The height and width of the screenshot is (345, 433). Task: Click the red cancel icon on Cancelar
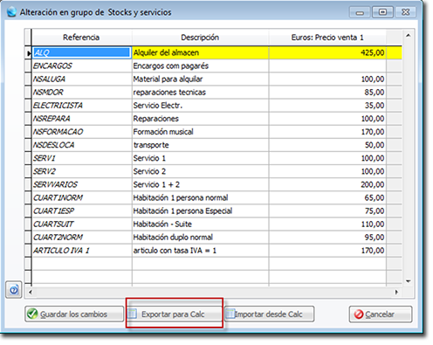[x=359, y=314]
